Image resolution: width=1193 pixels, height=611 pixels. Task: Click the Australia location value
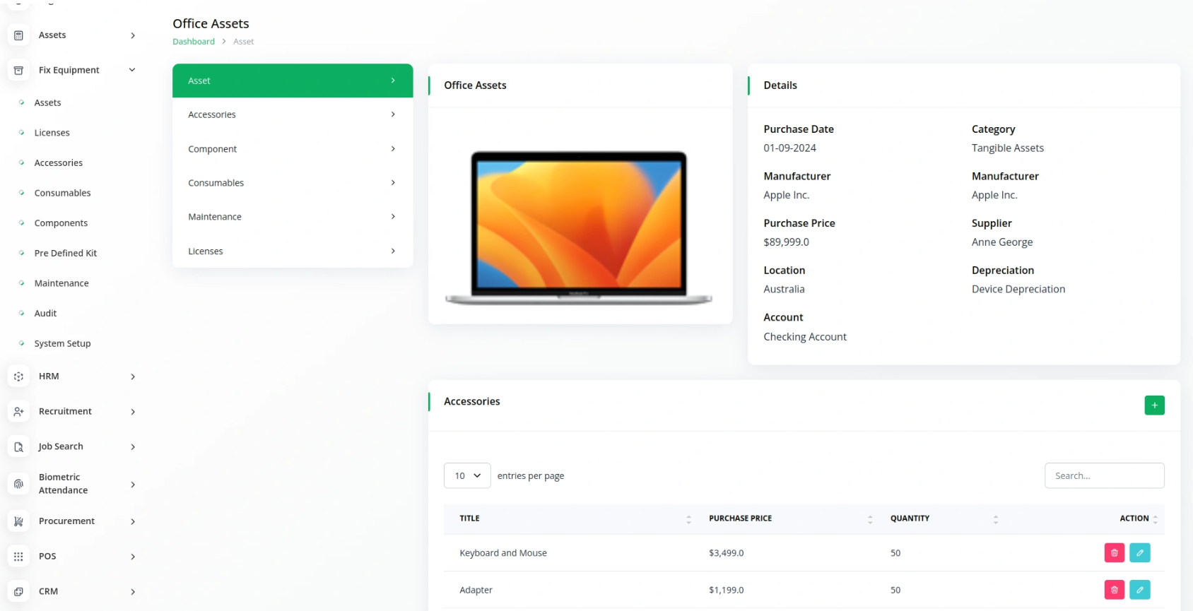[784, 290]
